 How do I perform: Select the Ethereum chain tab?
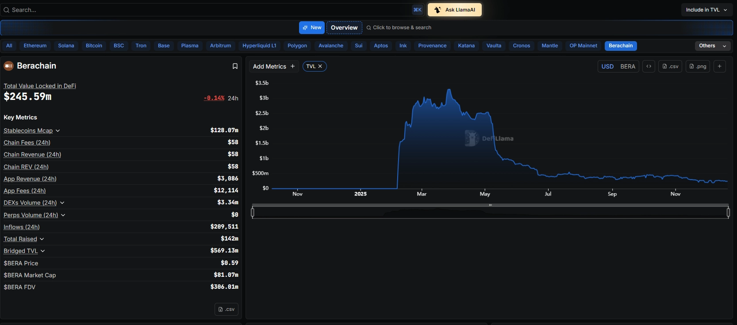[35, 46]
